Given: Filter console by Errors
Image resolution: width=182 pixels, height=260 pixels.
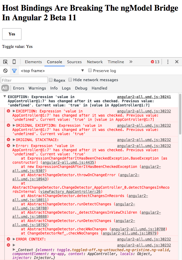Looking at the screenshot, I should point(18,88).
